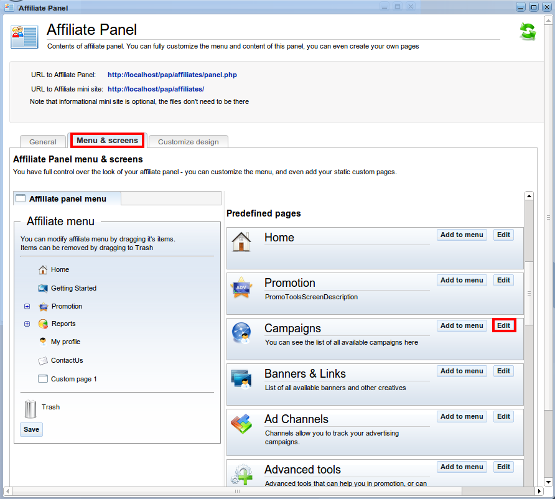Expand the Promotion tree item
This screenshot has height=499, width=555.
[27, 307]
